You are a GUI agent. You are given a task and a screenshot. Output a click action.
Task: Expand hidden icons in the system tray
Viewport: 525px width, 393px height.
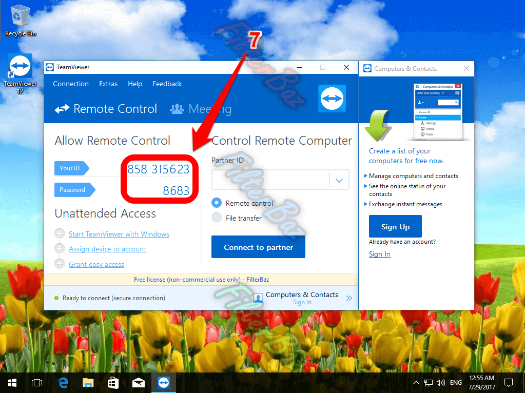[x=416, y=382]
